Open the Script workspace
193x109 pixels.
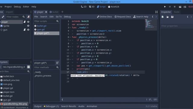pos(101,7)
